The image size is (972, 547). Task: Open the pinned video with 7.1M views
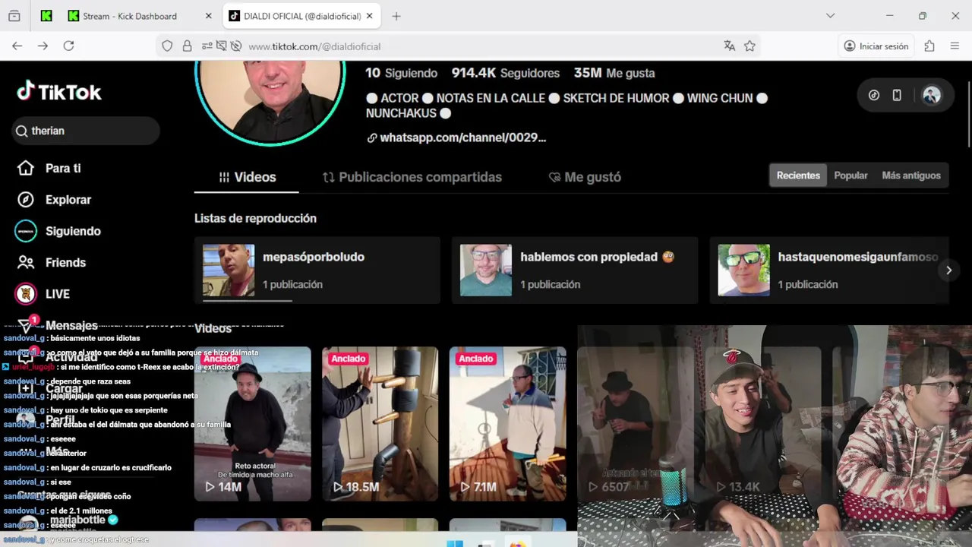[x=507, y=424]
